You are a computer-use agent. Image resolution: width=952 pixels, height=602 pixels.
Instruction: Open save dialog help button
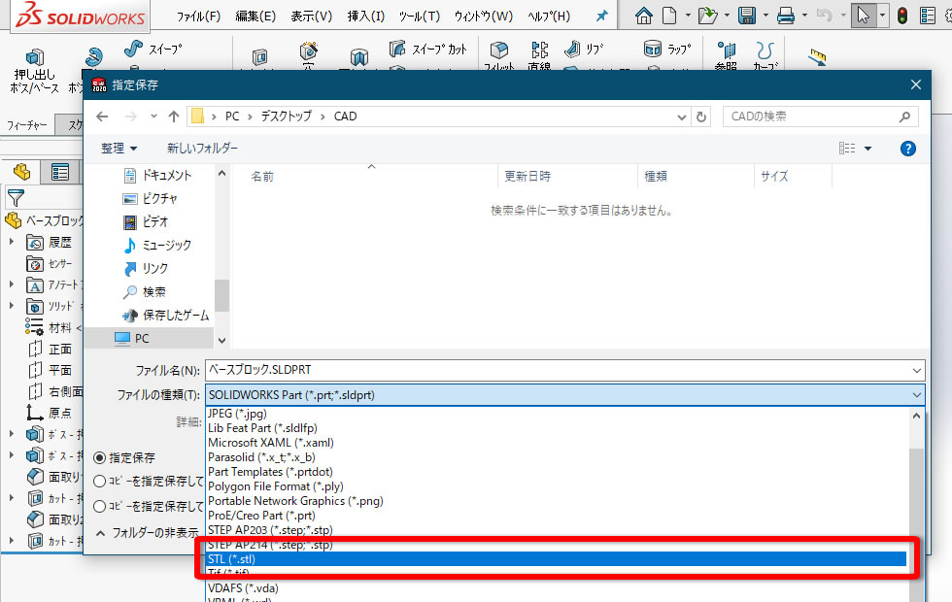click(x=907, y=149)
